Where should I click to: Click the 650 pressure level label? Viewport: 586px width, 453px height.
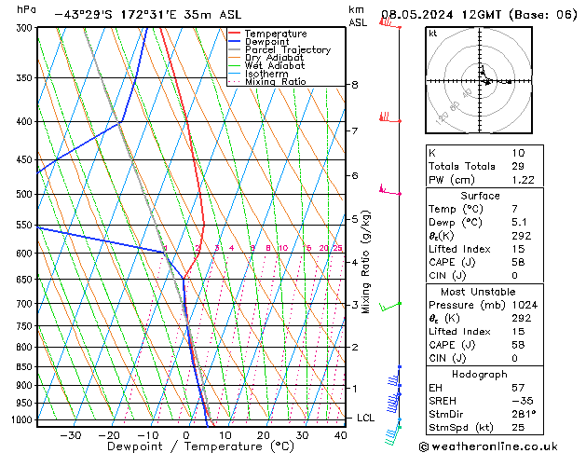pos(26,280)
